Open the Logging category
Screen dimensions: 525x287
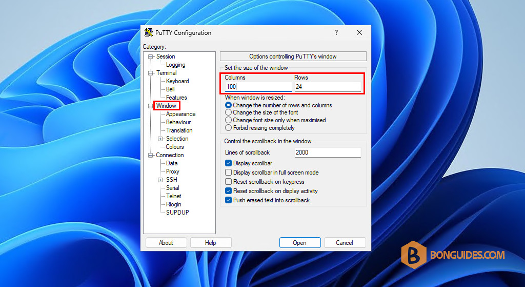[x=175, y=65]
